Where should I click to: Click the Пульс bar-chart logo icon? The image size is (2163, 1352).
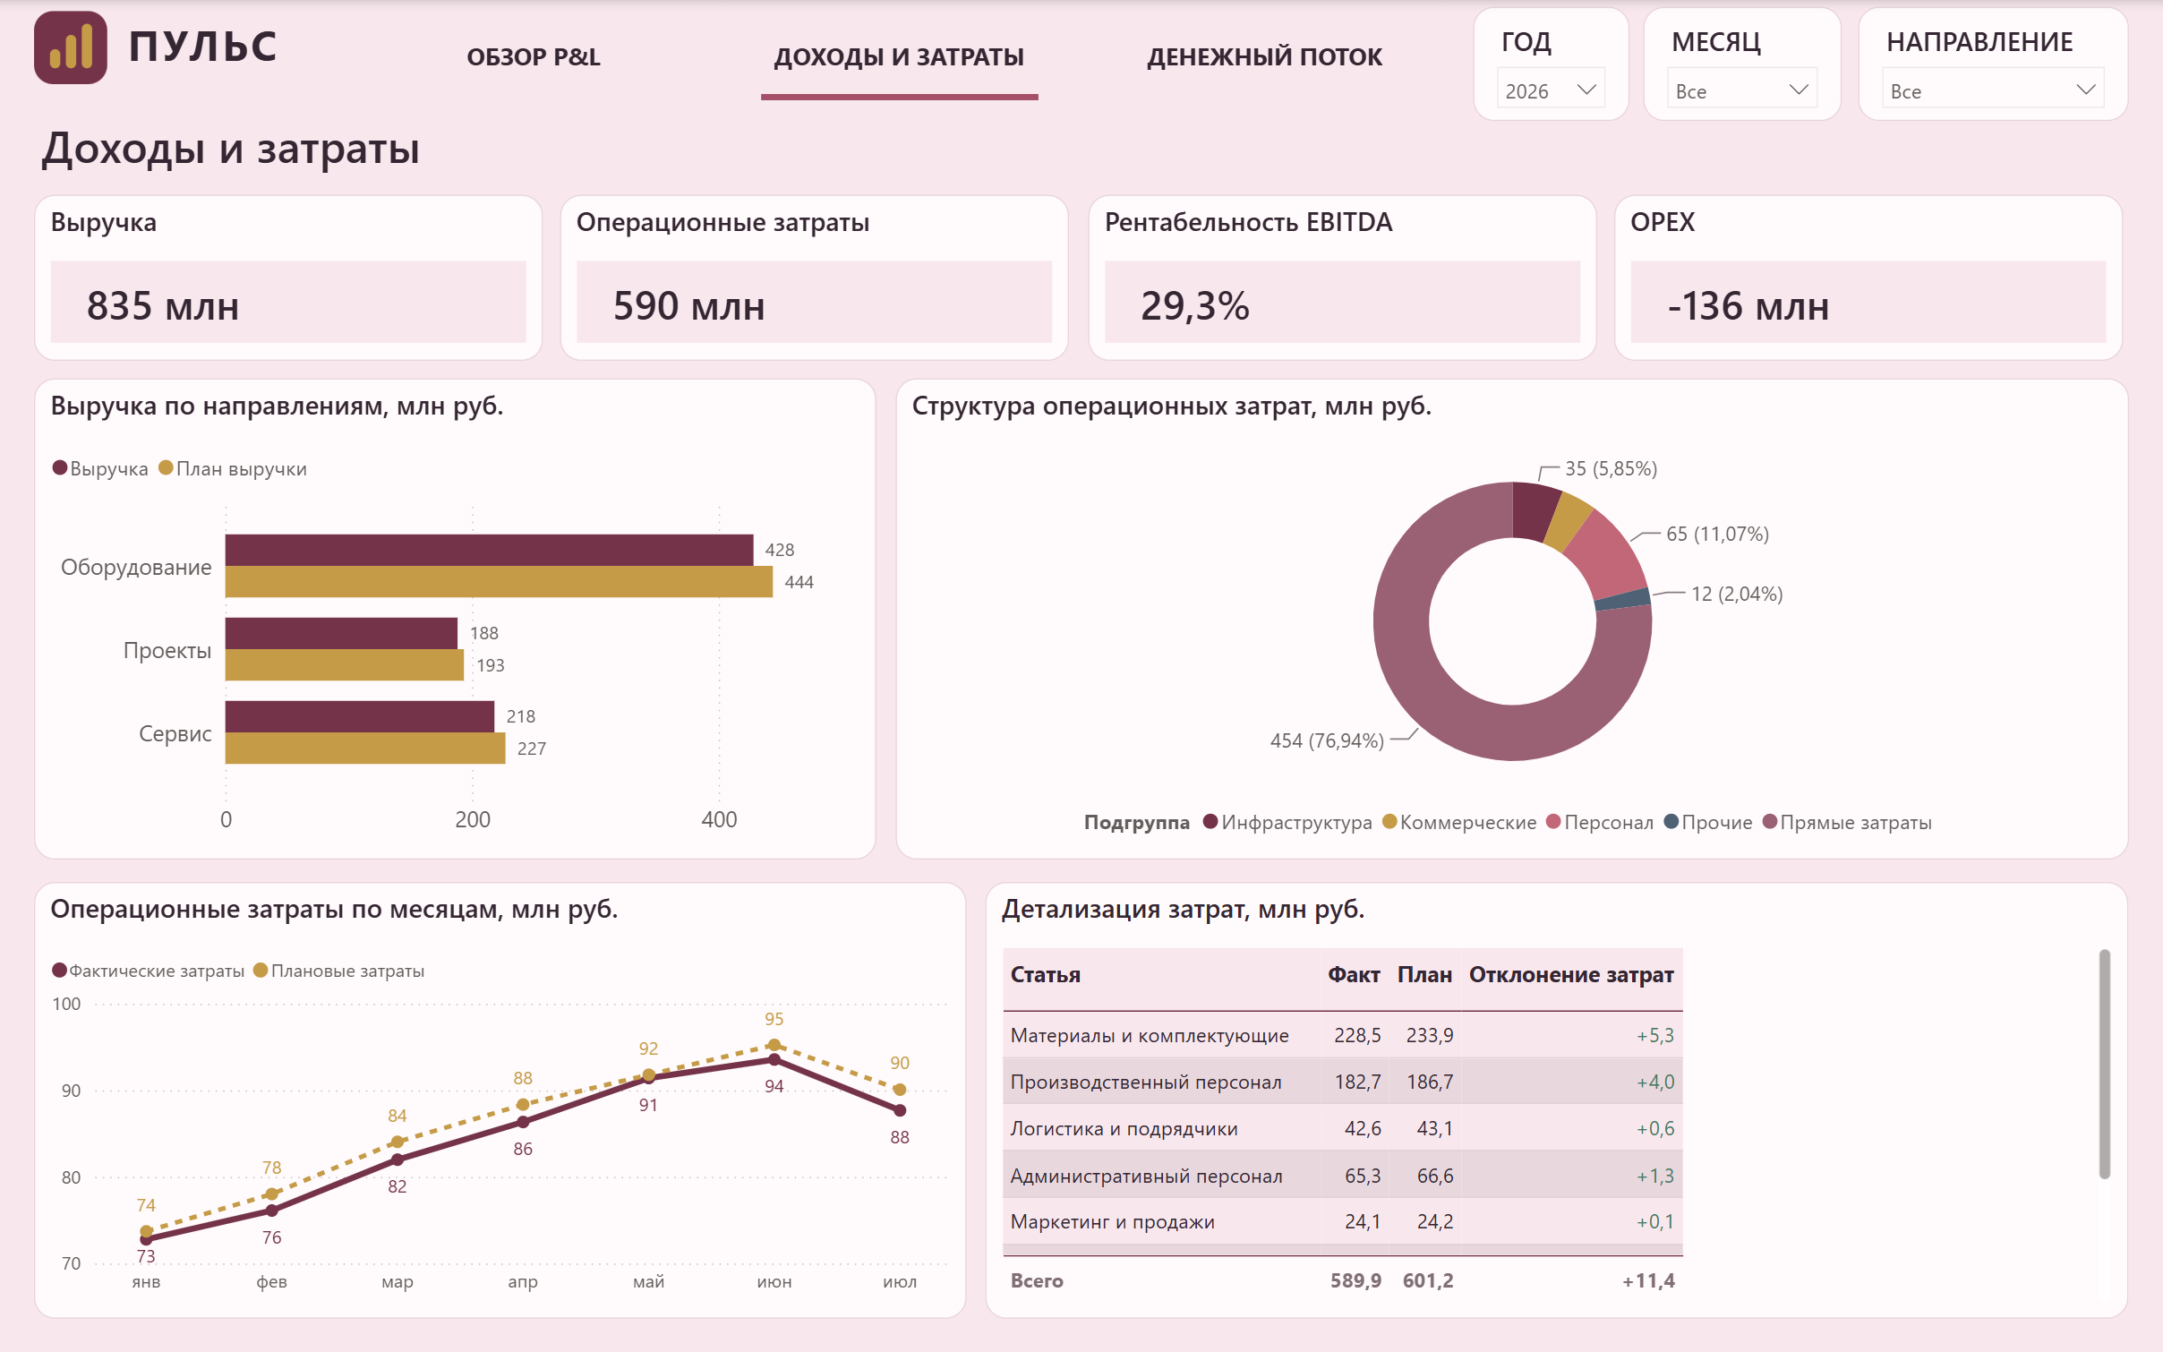click(70, 47)
